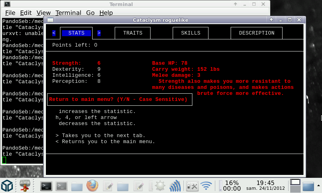Click the Dexterity stat row
The width and height of the screenshot is (322, 193).
[76, 69]
